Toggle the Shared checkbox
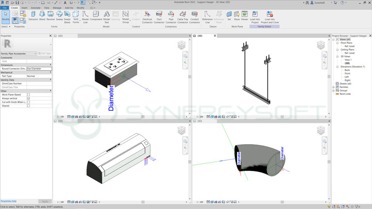This screenshot has width=372, height=209. click(x=29, y=106)
